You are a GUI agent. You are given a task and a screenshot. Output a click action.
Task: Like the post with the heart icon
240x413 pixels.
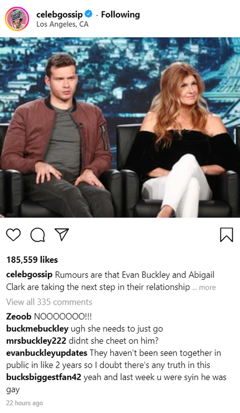[13, 234]
